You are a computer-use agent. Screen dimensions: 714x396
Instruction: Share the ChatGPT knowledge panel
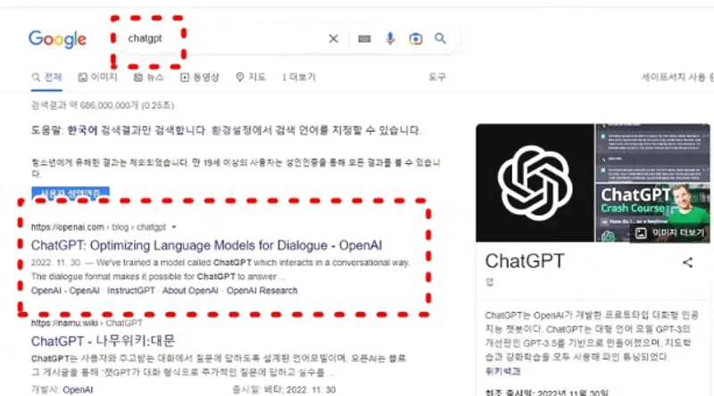point(687,262)
